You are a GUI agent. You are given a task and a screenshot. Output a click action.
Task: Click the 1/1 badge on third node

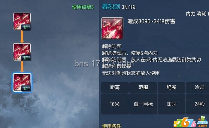[26, 88]
